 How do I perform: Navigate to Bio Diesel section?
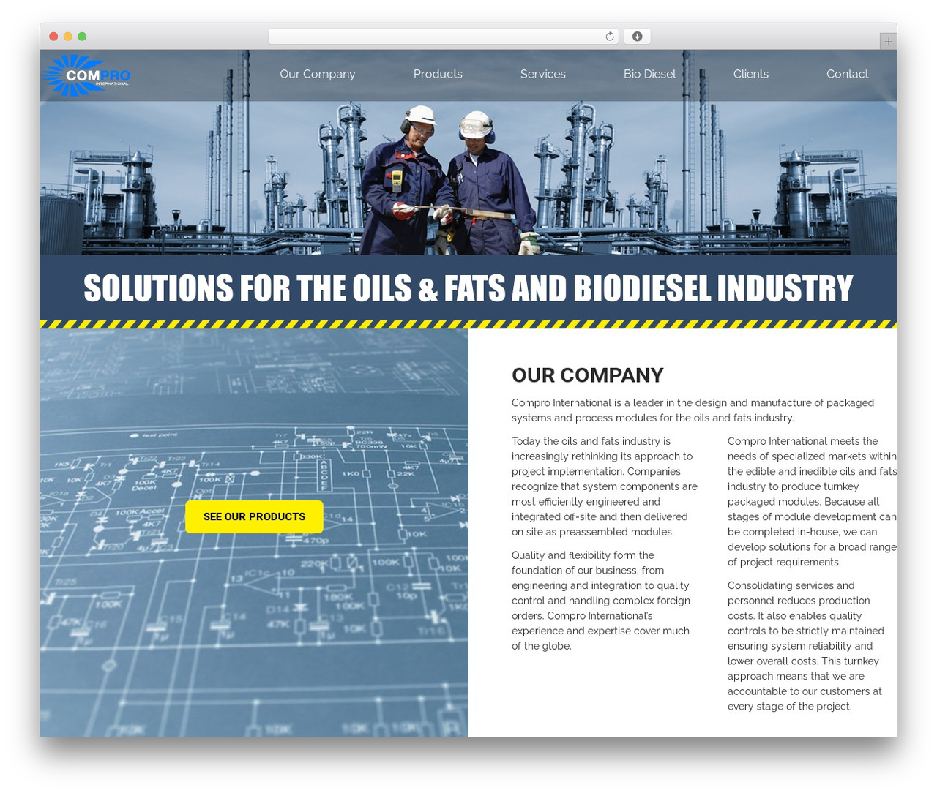649,74
